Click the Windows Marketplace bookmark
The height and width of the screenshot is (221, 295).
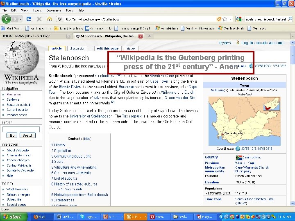coord(198,28)
